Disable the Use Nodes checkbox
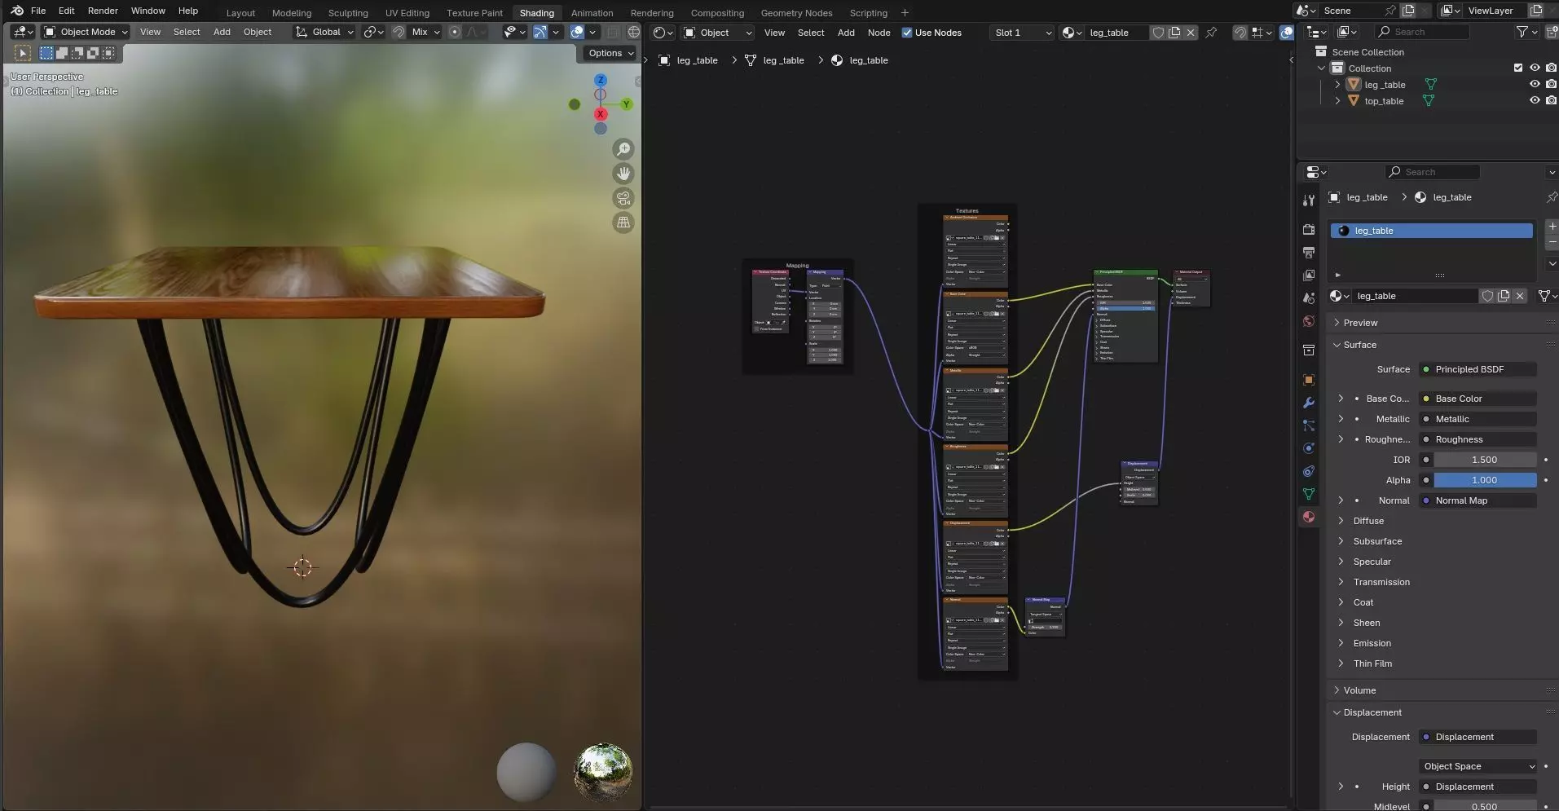The height and width of the screenshot is (811, 1559). (907, 33)
